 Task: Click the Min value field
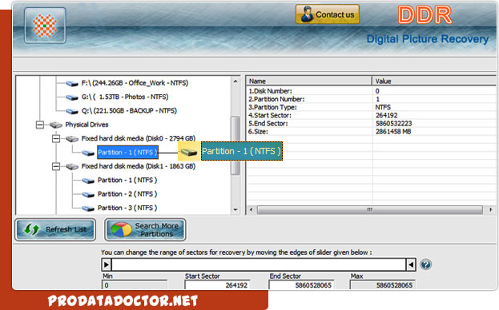pyautogui.click(x=135, y=285)
